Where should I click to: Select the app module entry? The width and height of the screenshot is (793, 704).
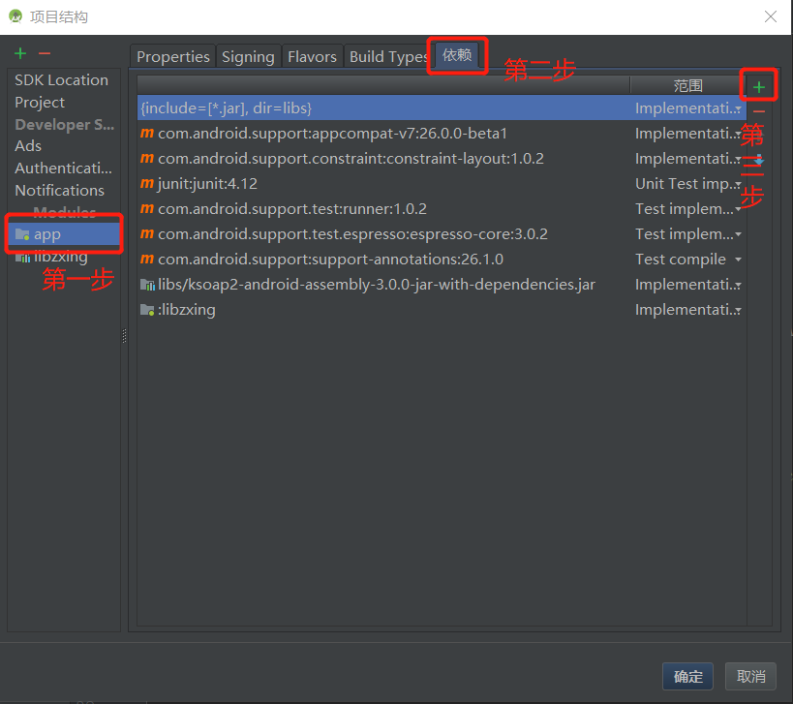(64, 234)
